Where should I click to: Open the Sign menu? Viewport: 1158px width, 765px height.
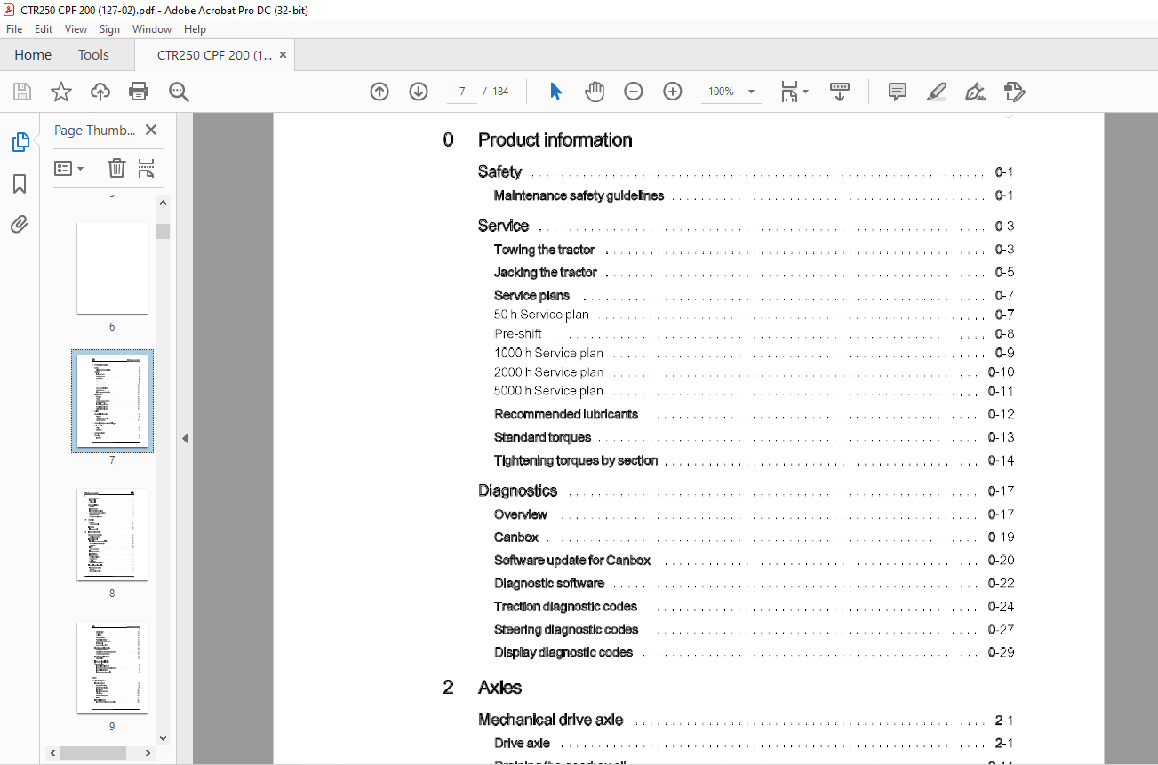pos(109,29)
